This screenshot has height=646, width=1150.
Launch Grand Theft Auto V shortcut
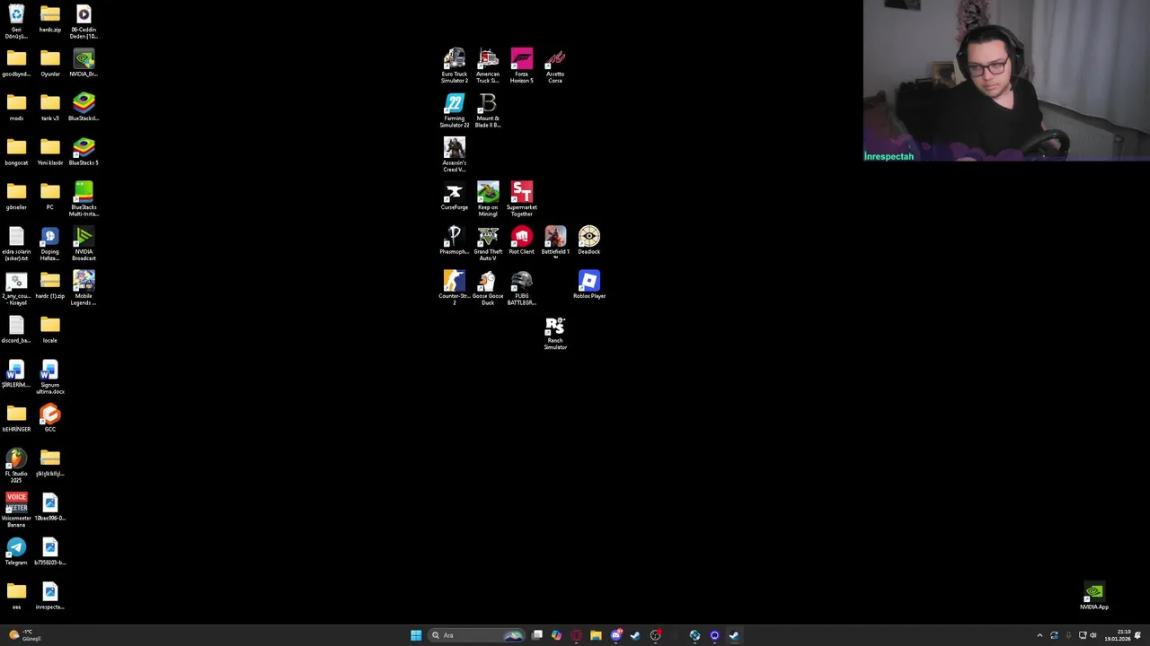coord(488,244)
